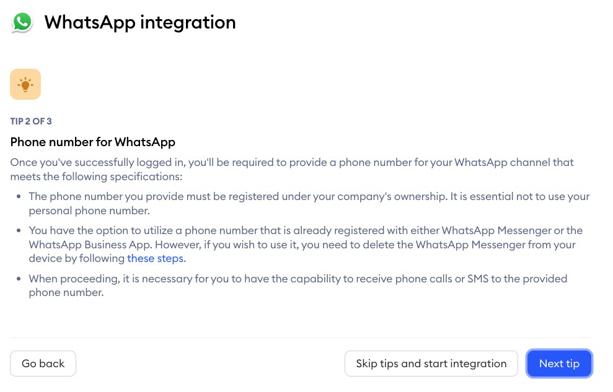Click the bullet about receiving calls or SMS
This screenshot has height=392, width=613.
[x=298, y=286]
